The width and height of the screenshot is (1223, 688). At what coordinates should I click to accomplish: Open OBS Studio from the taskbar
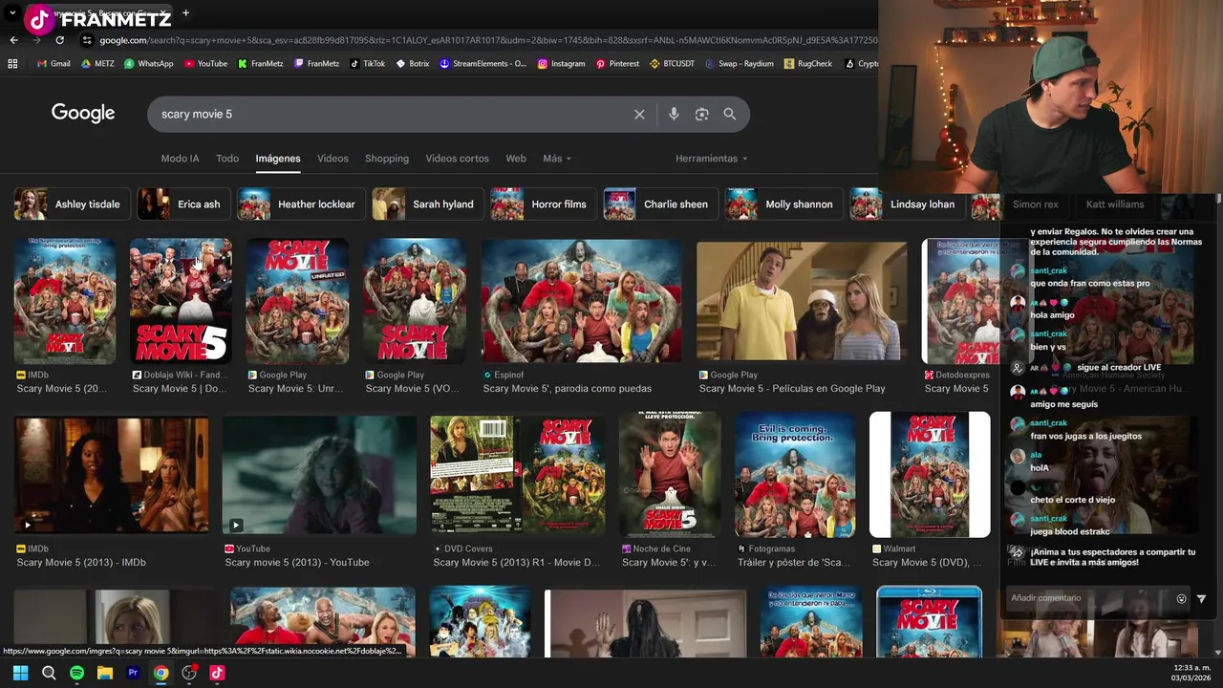click(x=189, y=673)
